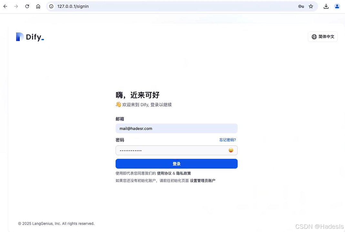Click the browser forward arrow
Viewport: 345px width, 232px height.
(x=16, y=6)
